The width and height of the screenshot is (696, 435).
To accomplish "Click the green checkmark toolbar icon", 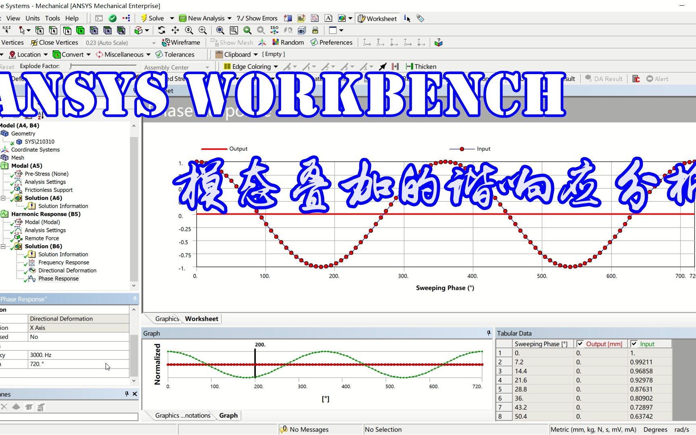I will (x=113, y=18).
